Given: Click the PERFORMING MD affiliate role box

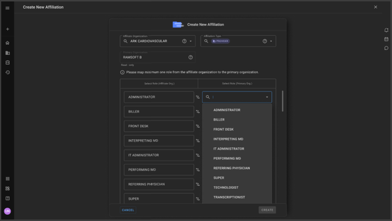Looking at the screenshot, I should (159, 170).
